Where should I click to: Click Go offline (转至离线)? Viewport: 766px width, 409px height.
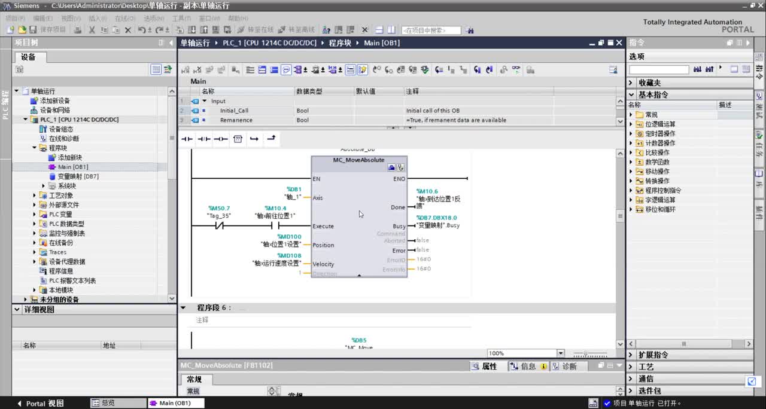(x=296, y=29)
